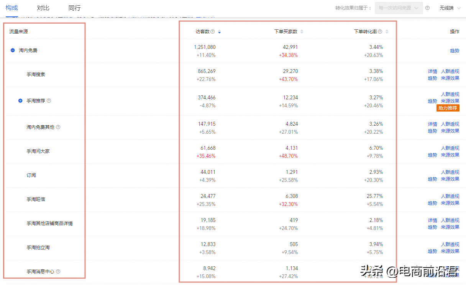The width and height of the screenshot is (466, 285).
Task: Click the question mark beside 手淘消息中心
Action: tap(58, 271)
